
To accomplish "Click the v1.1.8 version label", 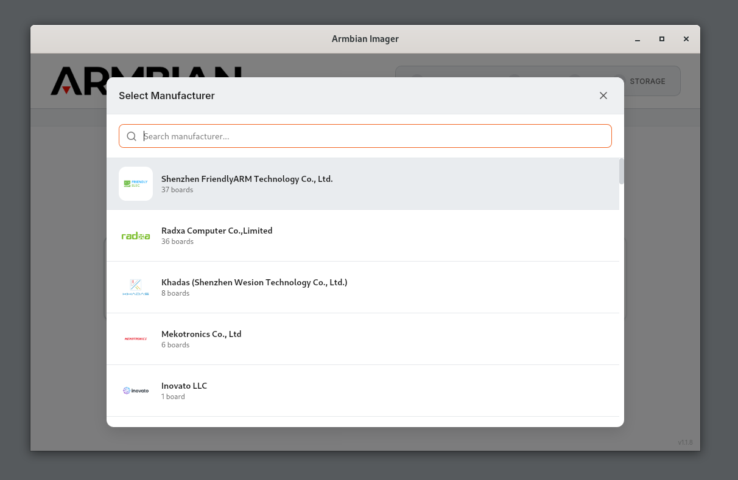I will 685,442.
